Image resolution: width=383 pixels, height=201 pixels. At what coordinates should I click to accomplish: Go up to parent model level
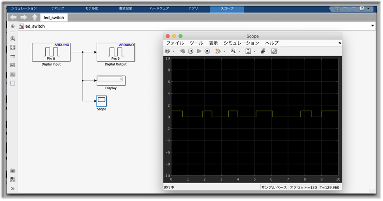[x=35, y=17]
